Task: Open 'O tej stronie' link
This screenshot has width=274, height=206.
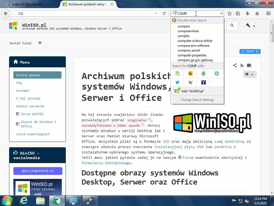Action: click(x=28, y=98)
